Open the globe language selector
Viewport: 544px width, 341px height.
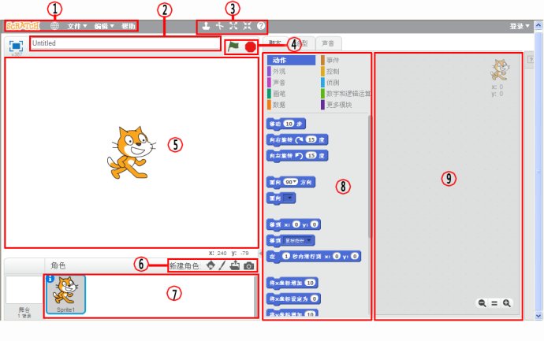pos(54,26)
